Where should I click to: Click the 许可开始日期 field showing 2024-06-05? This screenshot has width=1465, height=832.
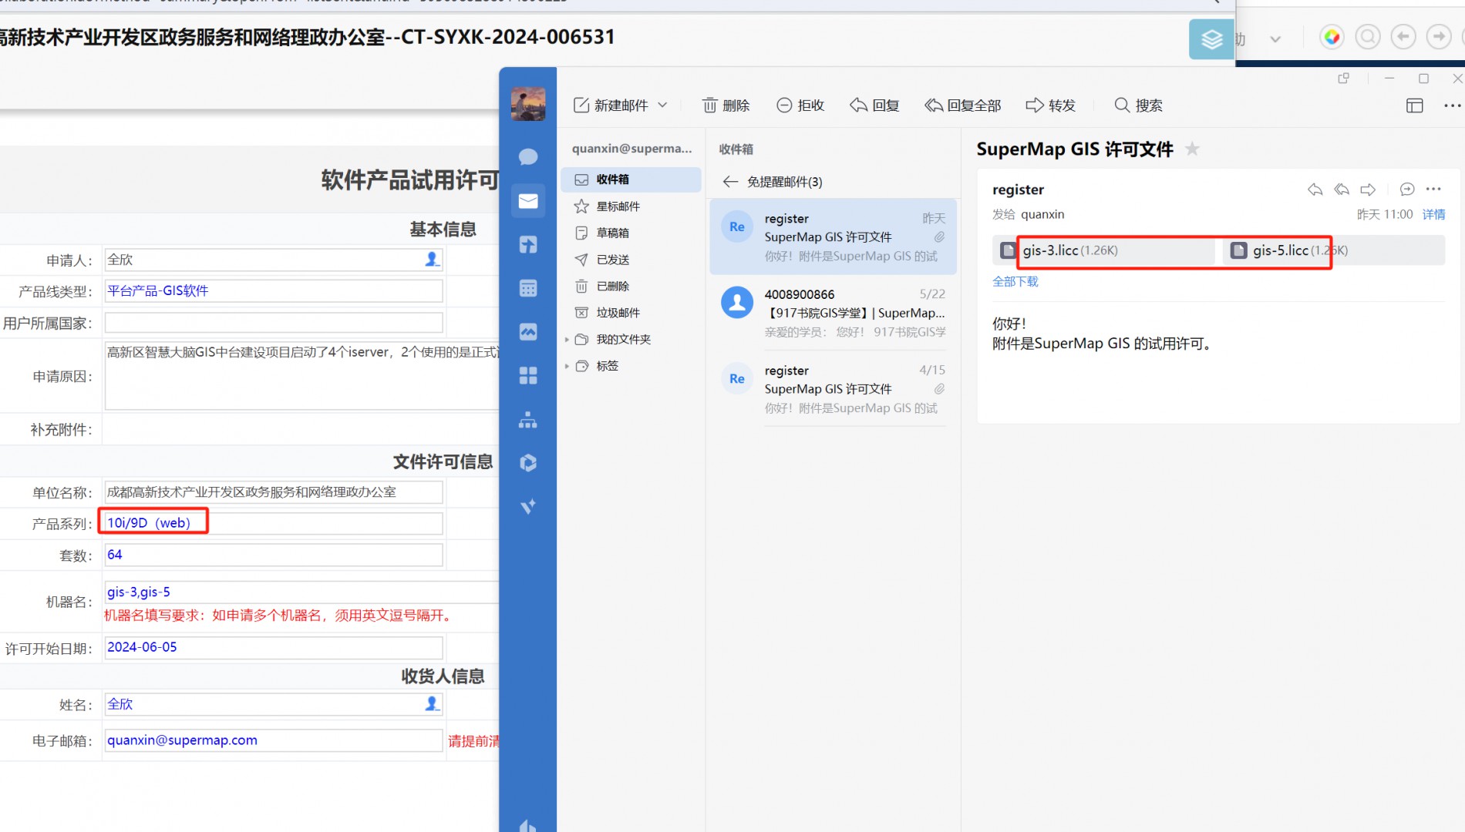(x=274, y=647)
